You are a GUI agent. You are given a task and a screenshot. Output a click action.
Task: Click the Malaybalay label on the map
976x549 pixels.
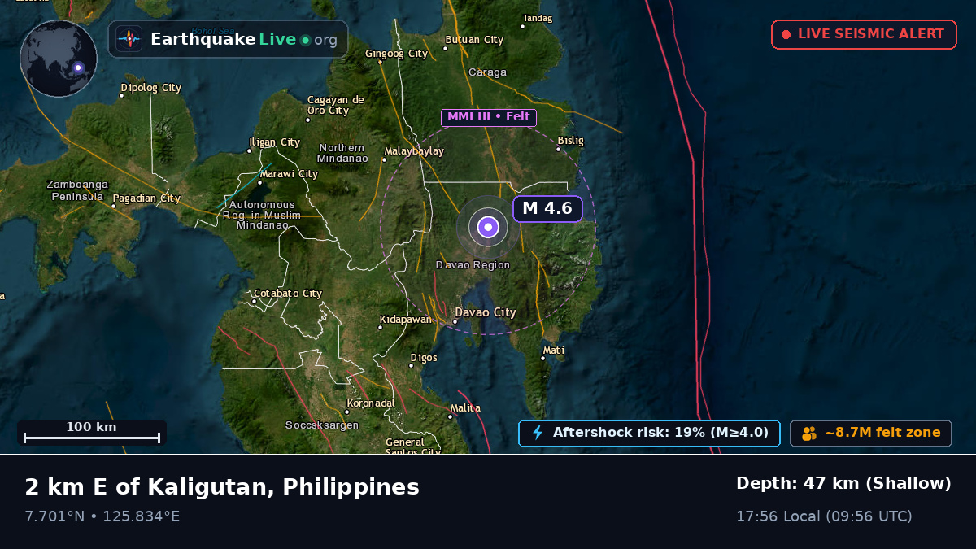pyautogui.click(x=414, y=151)
